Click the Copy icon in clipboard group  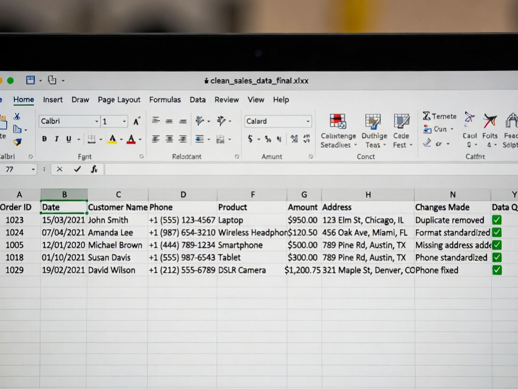(x=17, y=129)
